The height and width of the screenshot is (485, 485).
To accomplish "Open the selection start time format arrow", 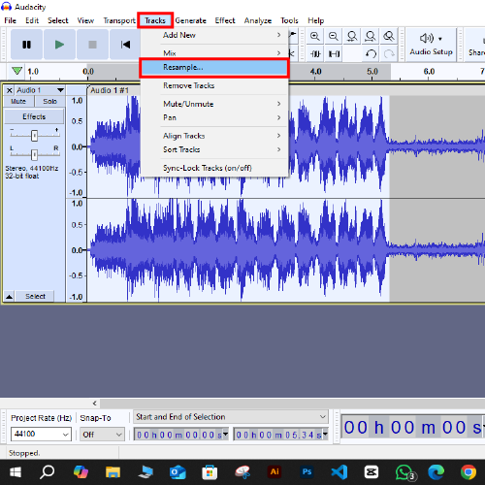I will tap(226, 434).
